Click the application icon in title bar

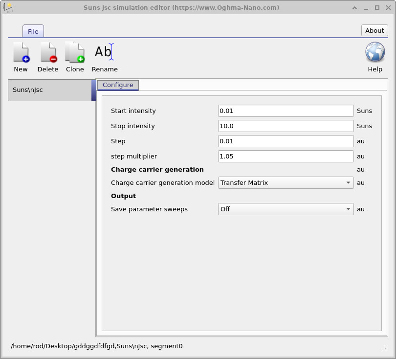[x=8, y=7]
